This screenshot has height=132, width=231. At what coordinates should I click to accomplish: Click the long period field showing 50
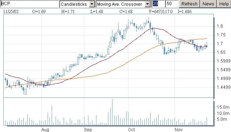[172, 4]
